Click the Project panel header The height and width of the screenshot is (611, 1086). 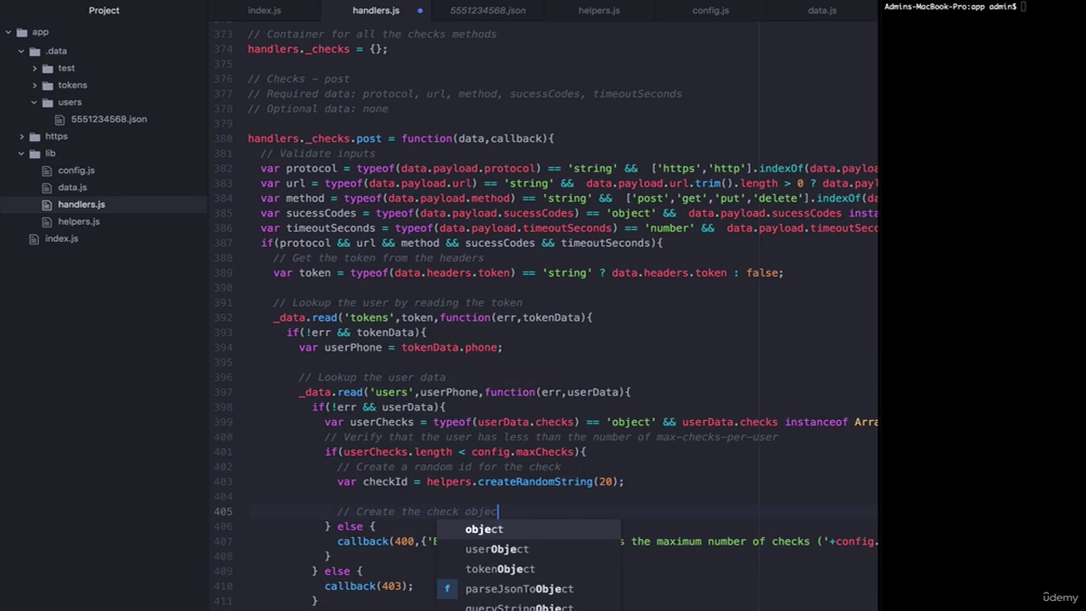point(104,10)
